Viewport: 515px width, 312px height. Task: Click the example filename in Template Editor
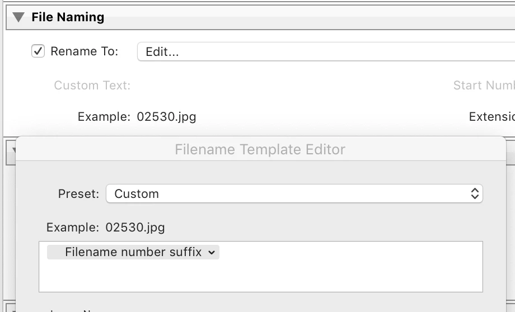tap(135, 228)
